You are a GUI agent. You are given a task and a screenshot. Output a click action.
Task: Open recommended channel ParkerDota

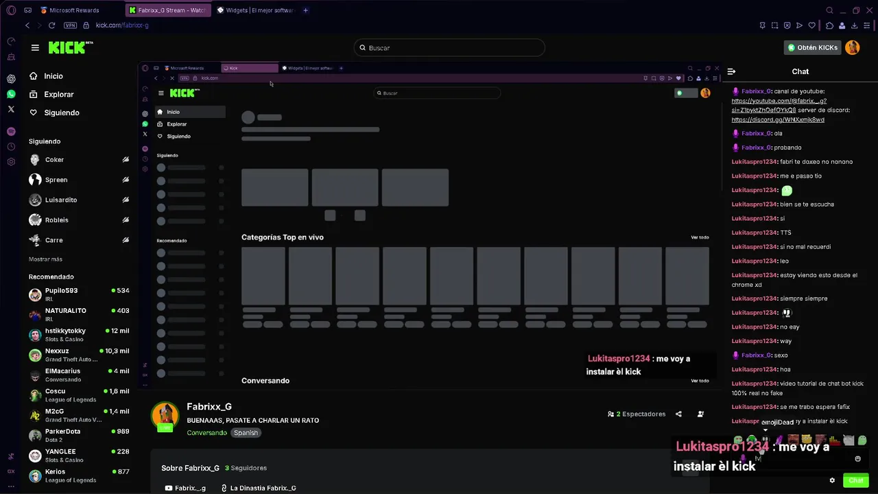(x=79, y=435)
